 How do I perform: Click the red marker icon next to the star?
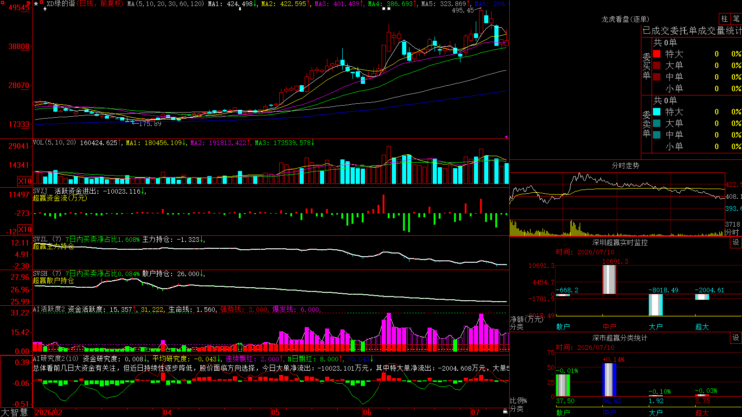click(x=42, y=3)
